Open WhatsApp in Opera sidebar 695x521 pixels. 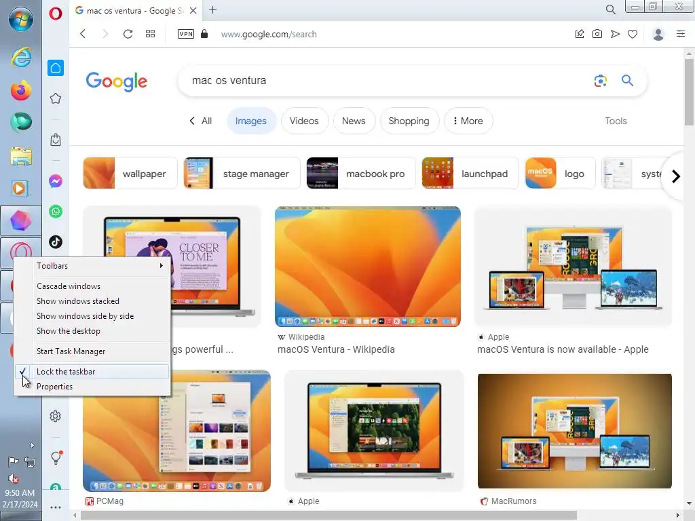[x=56, y=212]
